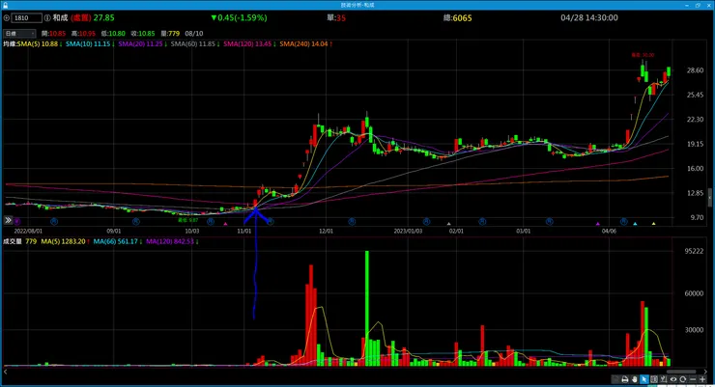Click the 04/28 14:30:00 timestamp
This screenshot has height=387, width=715.
click(589, 18)
